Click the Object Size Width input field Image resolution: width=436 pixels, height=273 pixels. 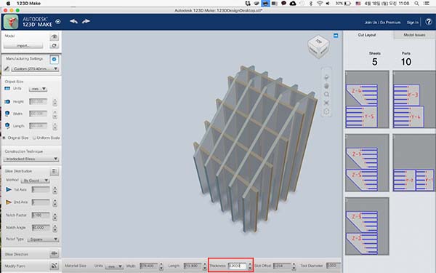(x=39, y=114)
